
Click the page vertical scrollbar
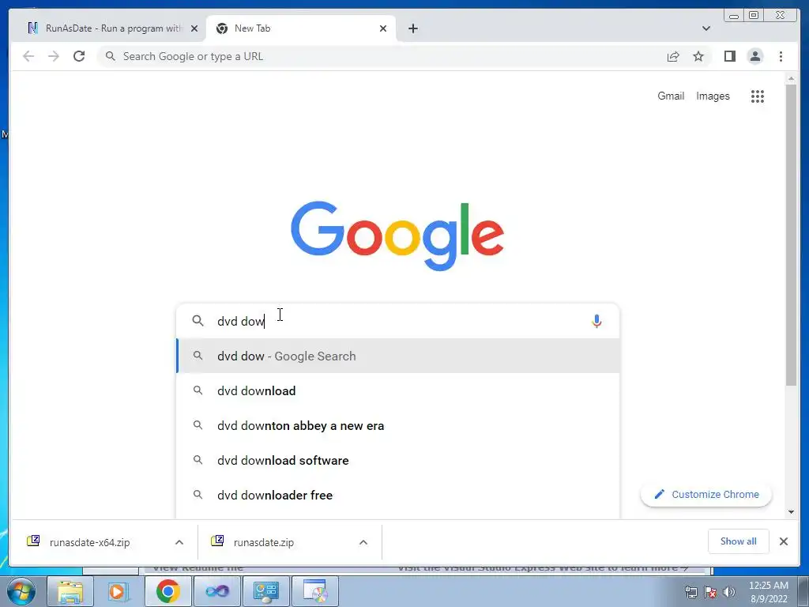tap(791, 235)
